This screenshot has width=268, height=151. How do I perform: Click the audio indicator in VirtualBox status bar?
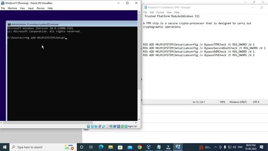pos(96,126)
